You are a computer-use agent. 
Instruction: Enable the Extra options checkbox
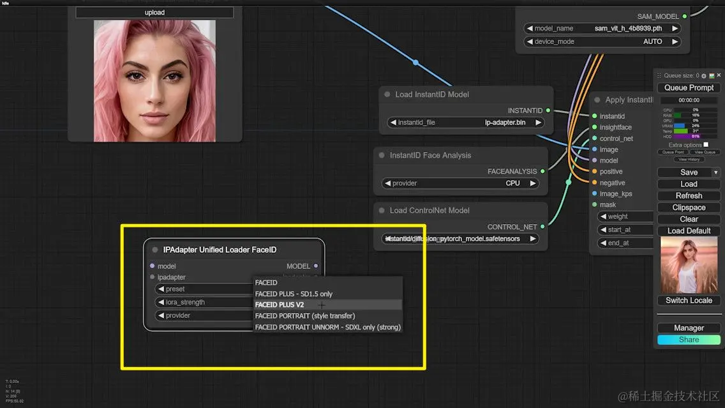[706, 145]
